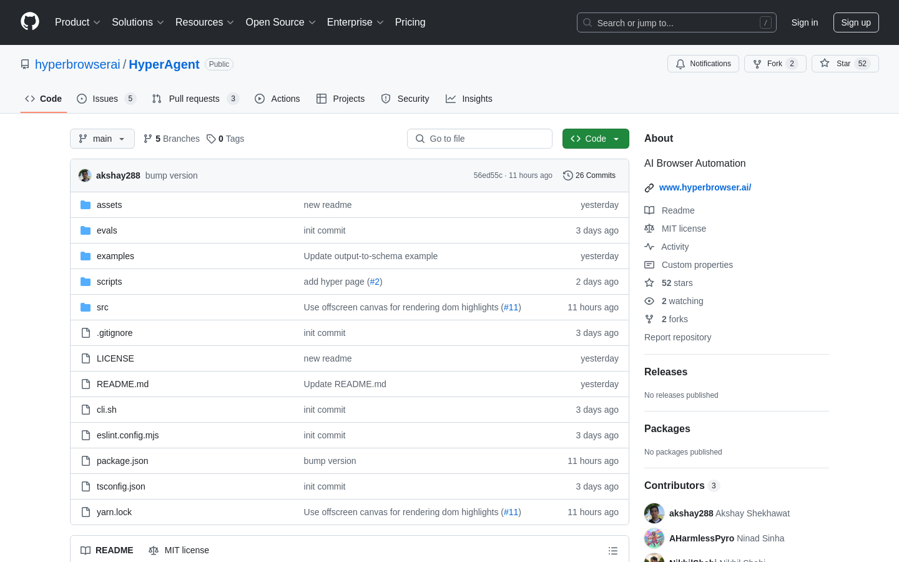Open README outline list icon

[613, 551]
